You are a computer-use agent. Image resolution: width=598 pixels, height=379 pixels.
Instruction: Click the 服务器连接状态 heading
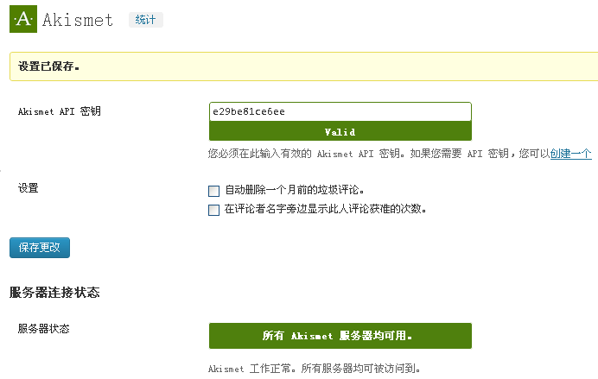(x=54, y=292)
